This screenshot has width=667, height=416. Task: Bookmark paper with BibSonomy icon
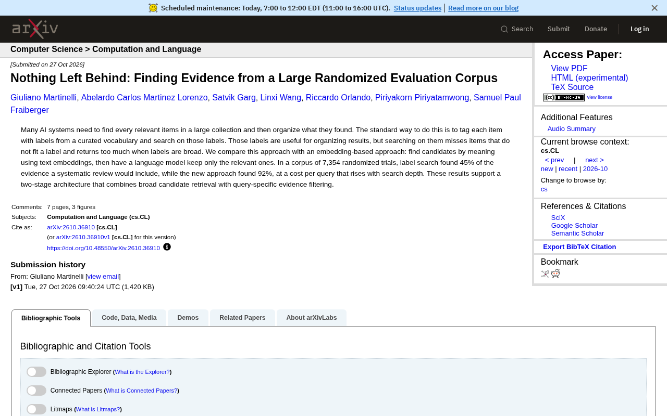pos(545,274)
